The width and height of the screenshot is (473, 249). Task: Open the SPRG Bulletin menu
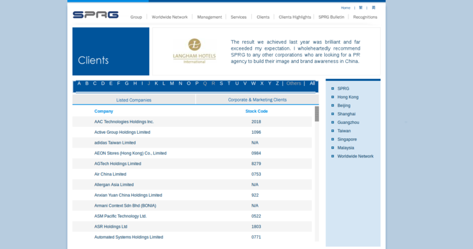click(x=331, y=17)
